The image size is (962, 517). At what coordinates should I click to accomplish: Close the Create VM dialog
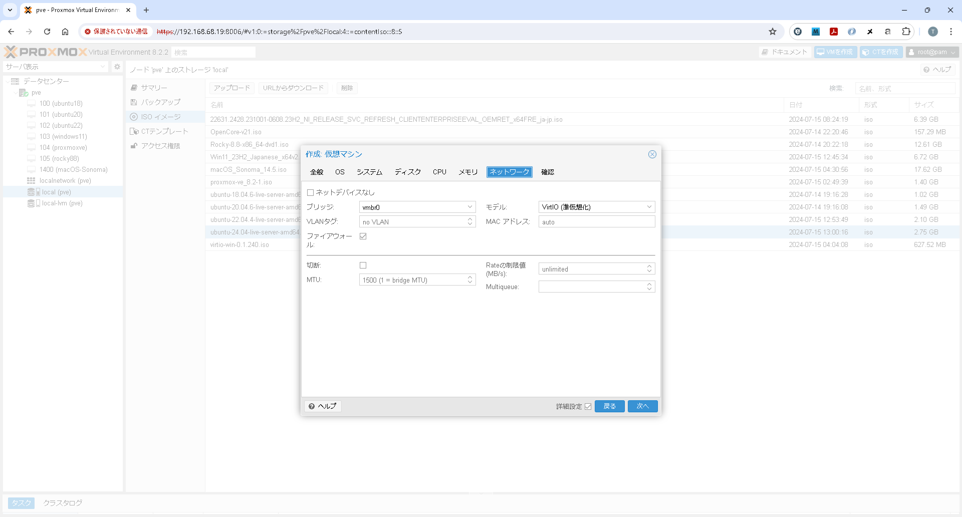tap(652, 154)
